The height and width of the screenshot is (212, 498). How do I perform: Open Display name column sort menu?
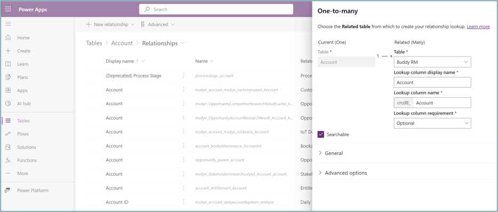point(143,61)
